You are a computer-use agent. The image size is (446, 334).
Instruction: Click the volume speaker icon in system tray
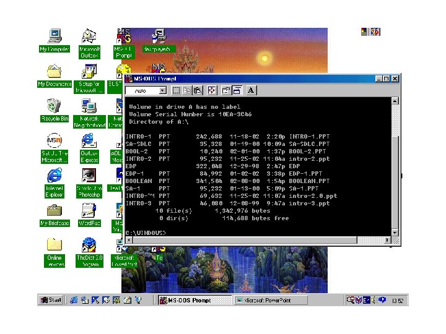[374, 300]
